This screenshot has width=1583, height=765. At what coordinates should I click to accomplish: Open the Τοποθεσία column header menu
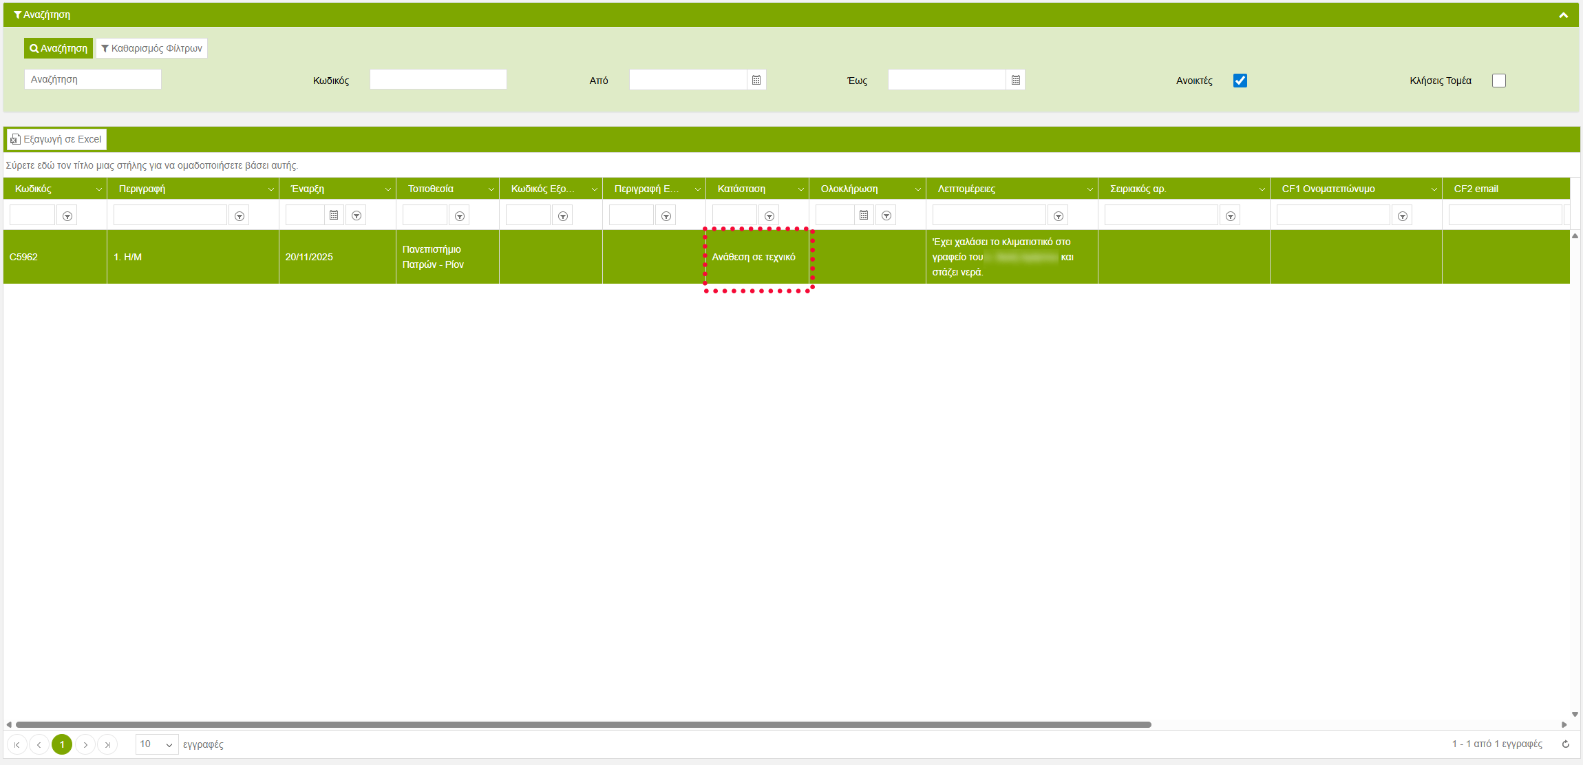point(491,189)
